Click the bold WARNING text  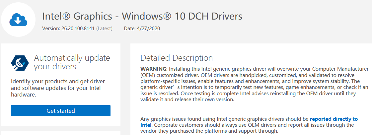pyautogui.click(x=153, y=69)
